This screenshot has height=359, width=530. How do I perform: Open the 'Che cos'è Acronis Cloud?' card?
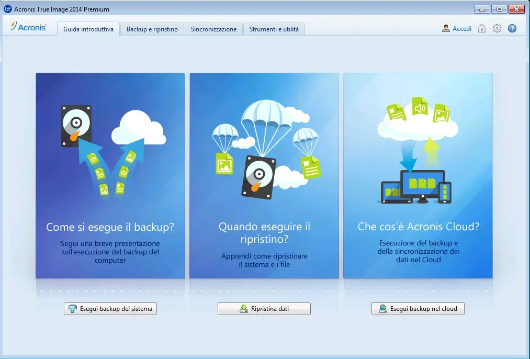[418, 175]
